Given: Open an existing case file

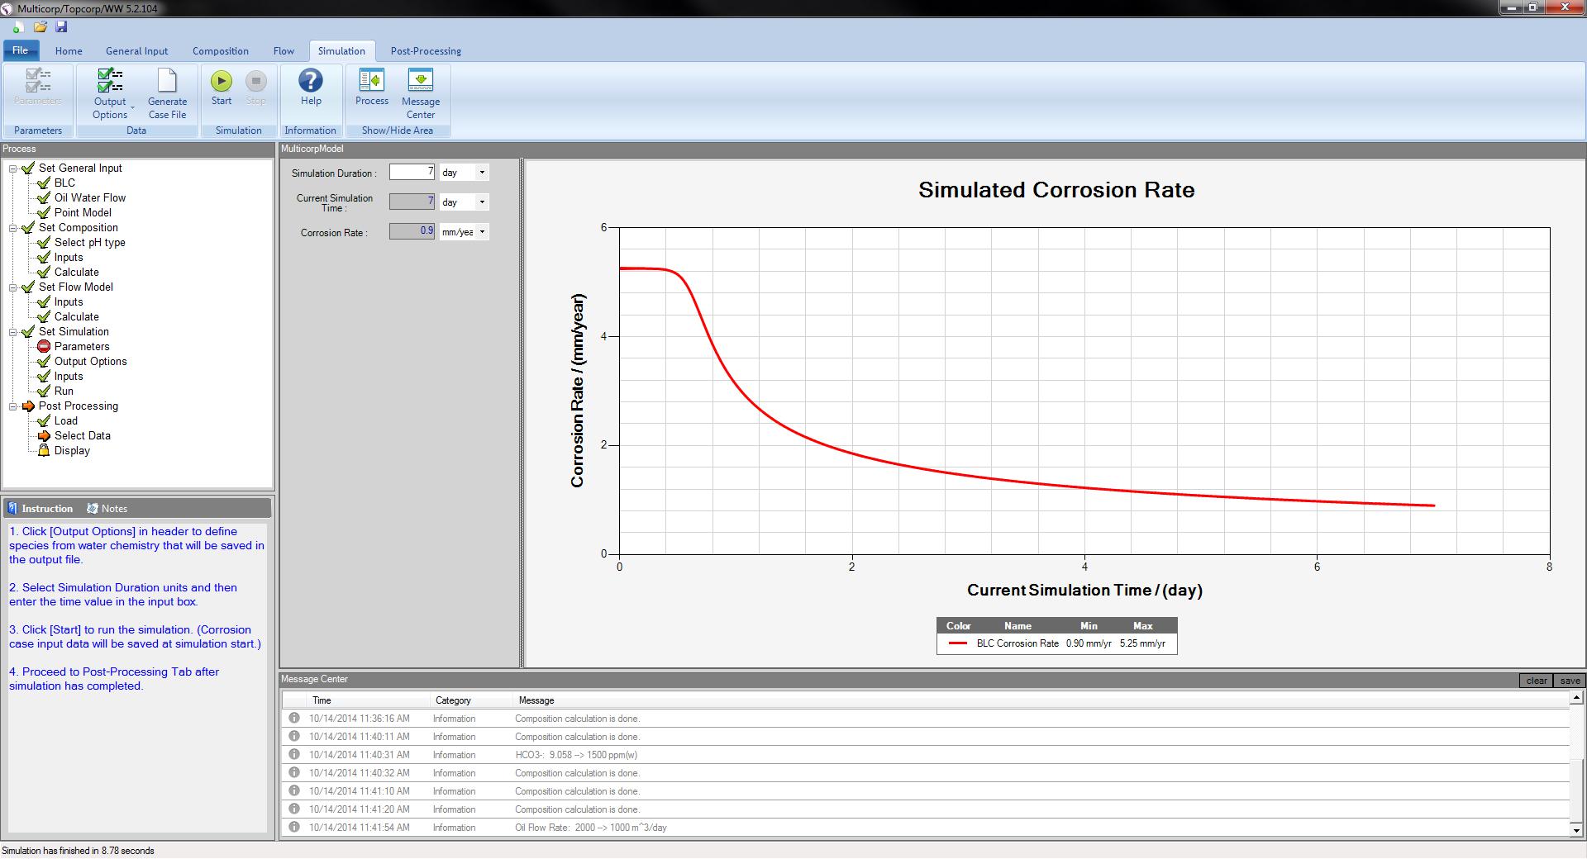Looking at the screenshot, I should (39, 27).
